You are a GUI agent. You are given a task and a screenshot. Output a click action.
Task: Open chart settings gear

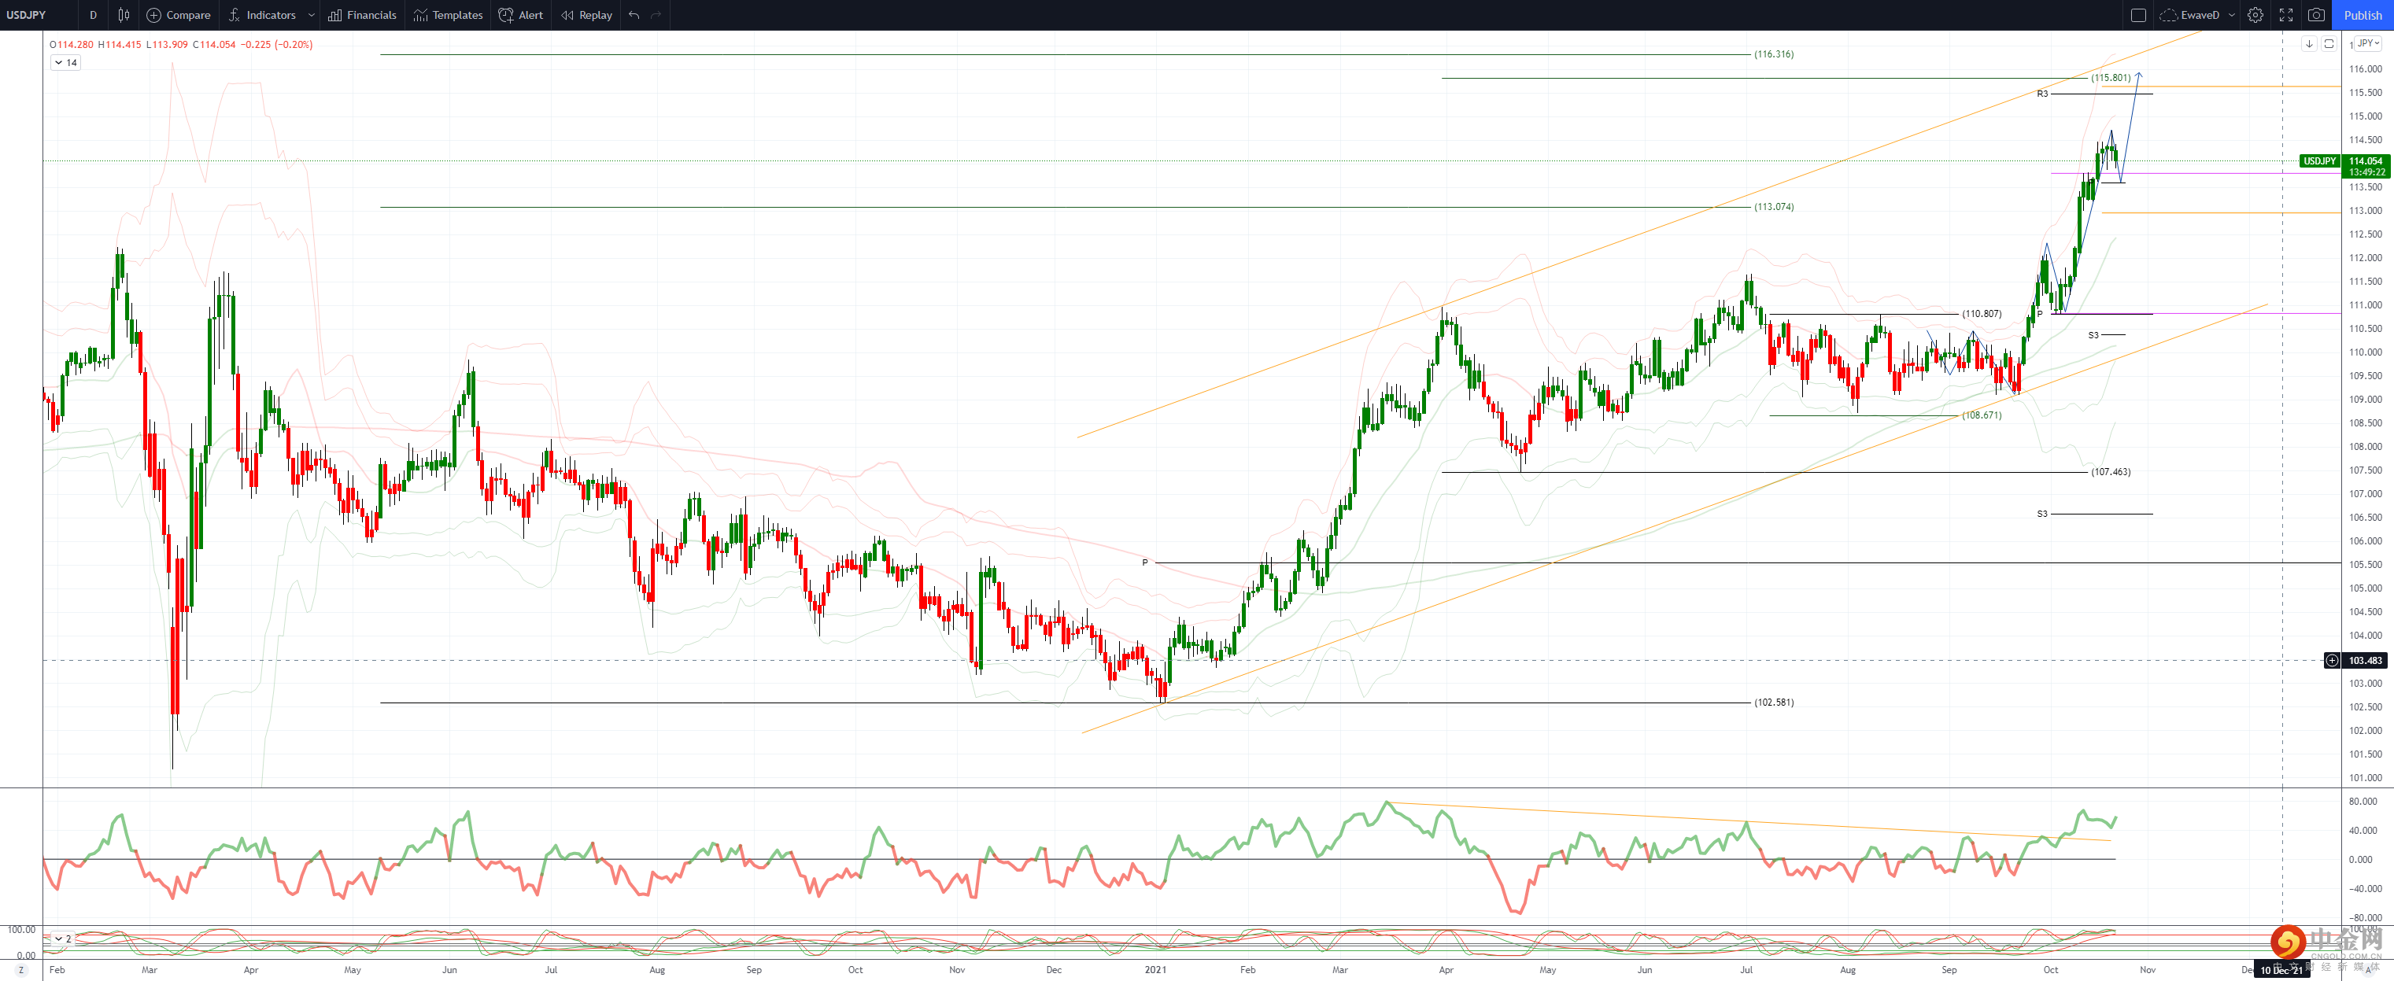point(2255,15)
